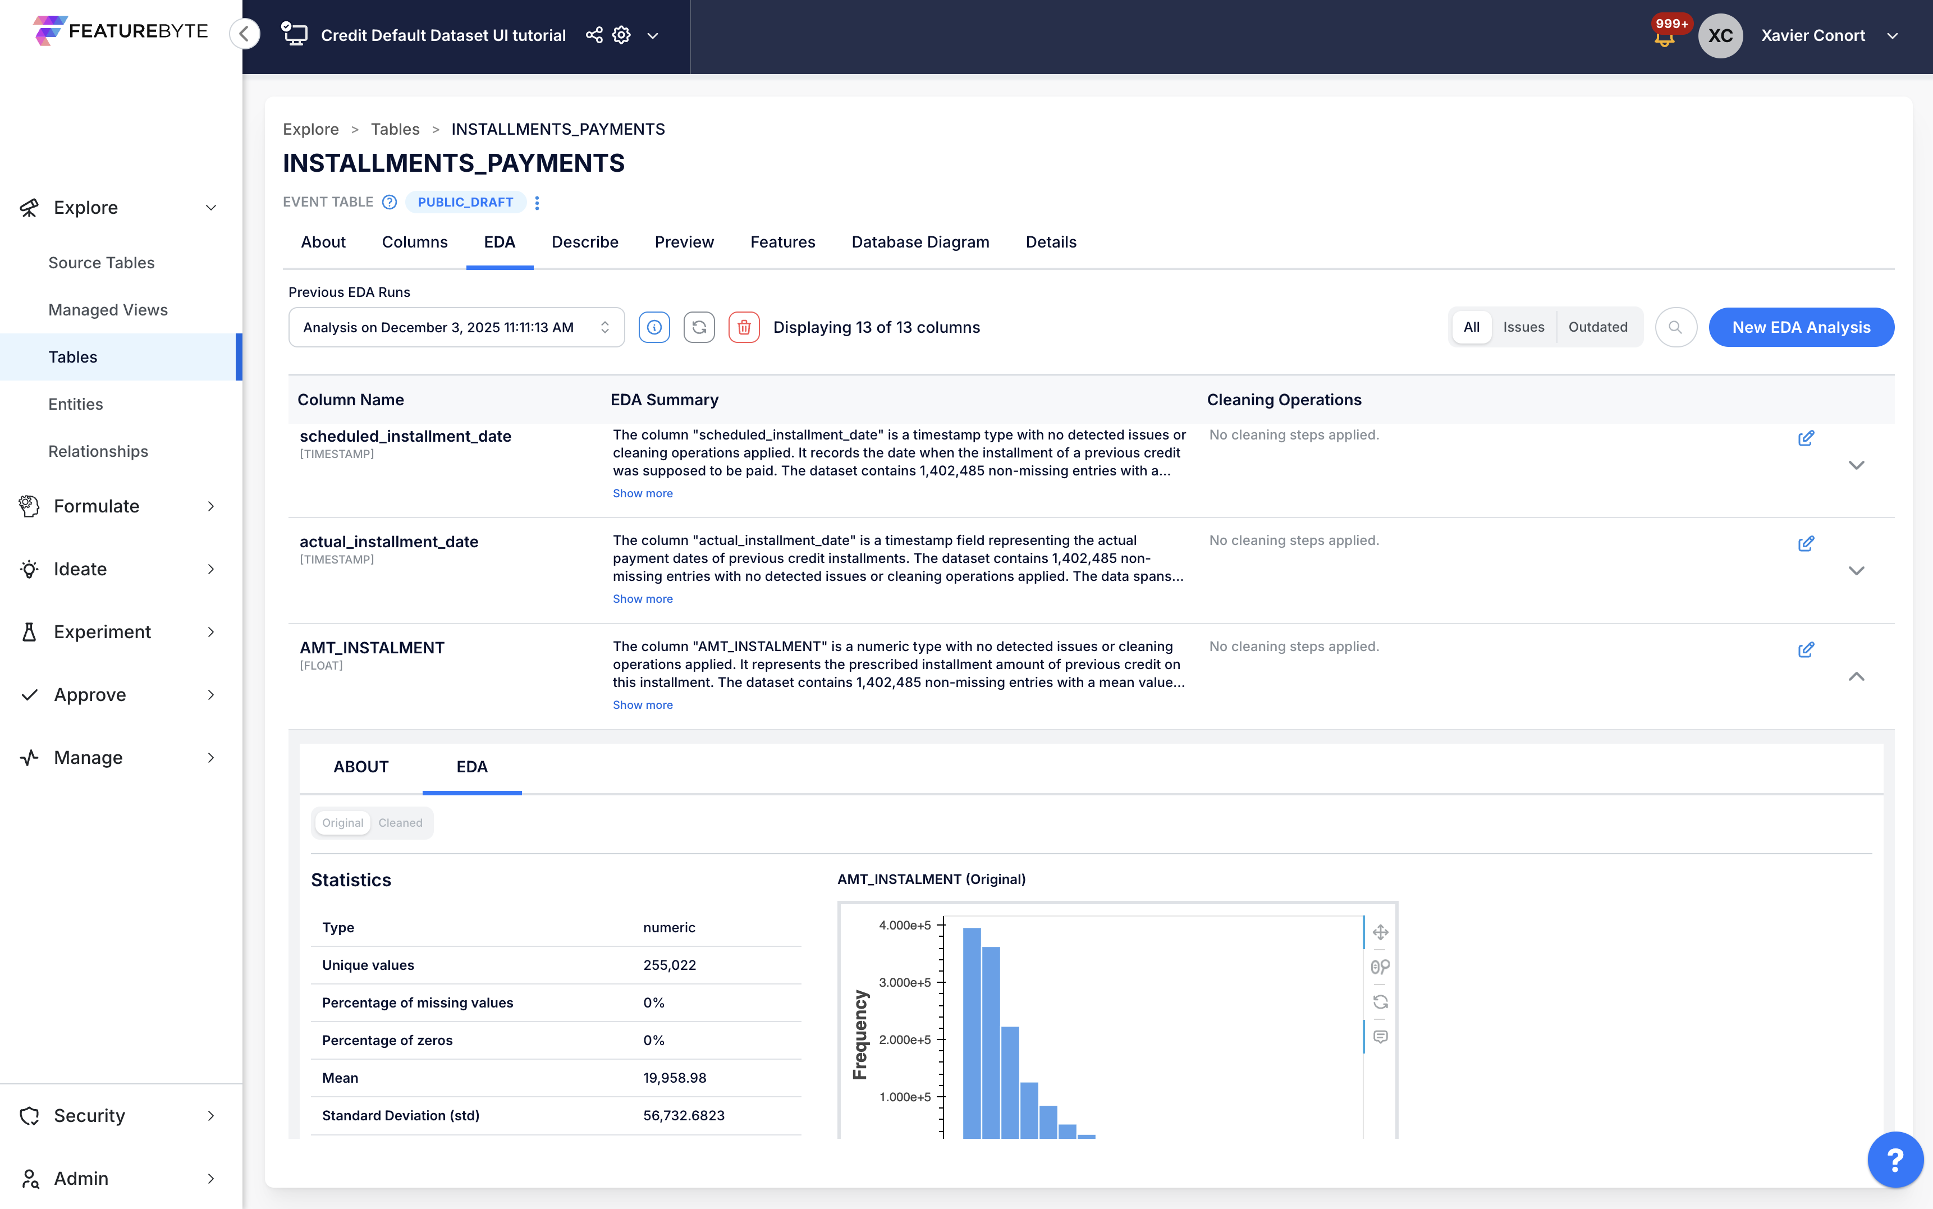Screen dimensions: 1933x1209
Task: Collapse the sidebar with the arrow button
Action: pyautogui.click(x=245, y=34)
